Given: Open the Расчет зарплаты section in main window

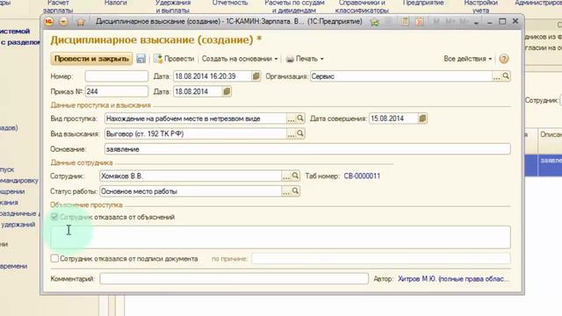Looking at the screenshot, I should click(58, 6).
